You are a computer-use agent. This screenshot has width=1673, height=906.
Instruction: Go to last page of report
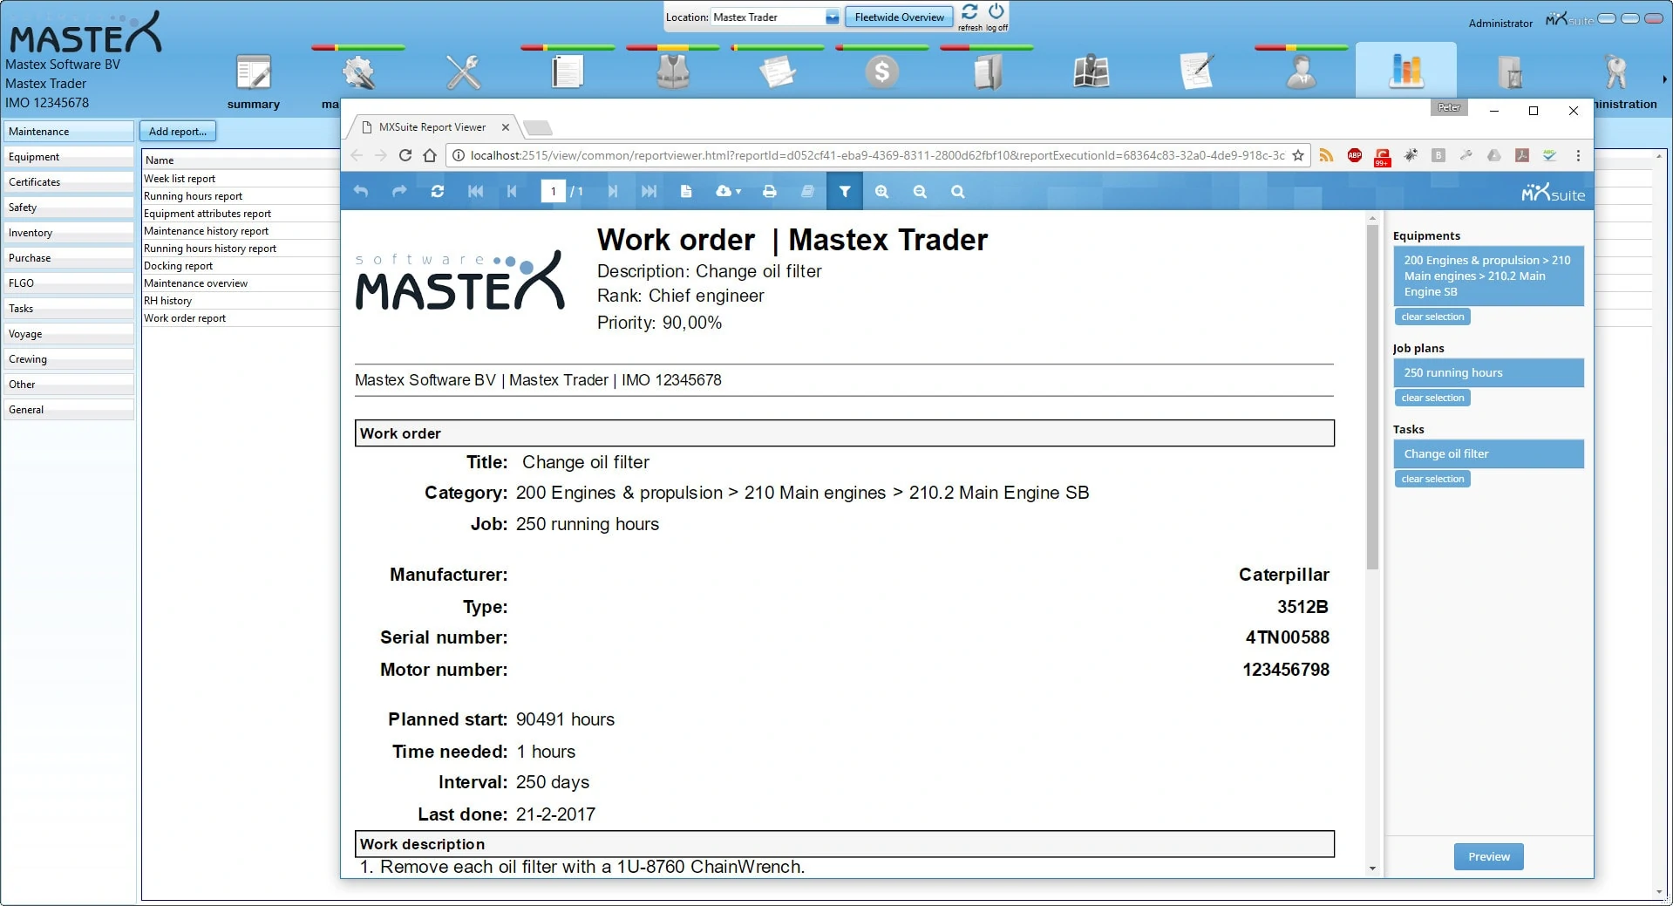(x=649, y=192)
